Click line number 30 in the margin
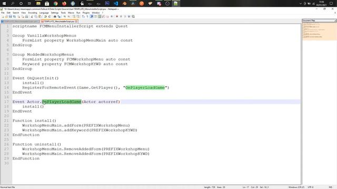This screenshot has height=189, width=337. [x=6, y=163]
